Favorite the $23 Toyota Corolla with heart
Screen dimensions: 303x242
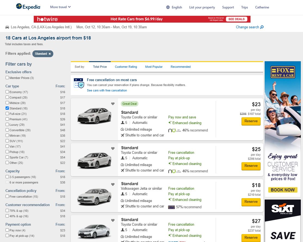click(113, 104)
